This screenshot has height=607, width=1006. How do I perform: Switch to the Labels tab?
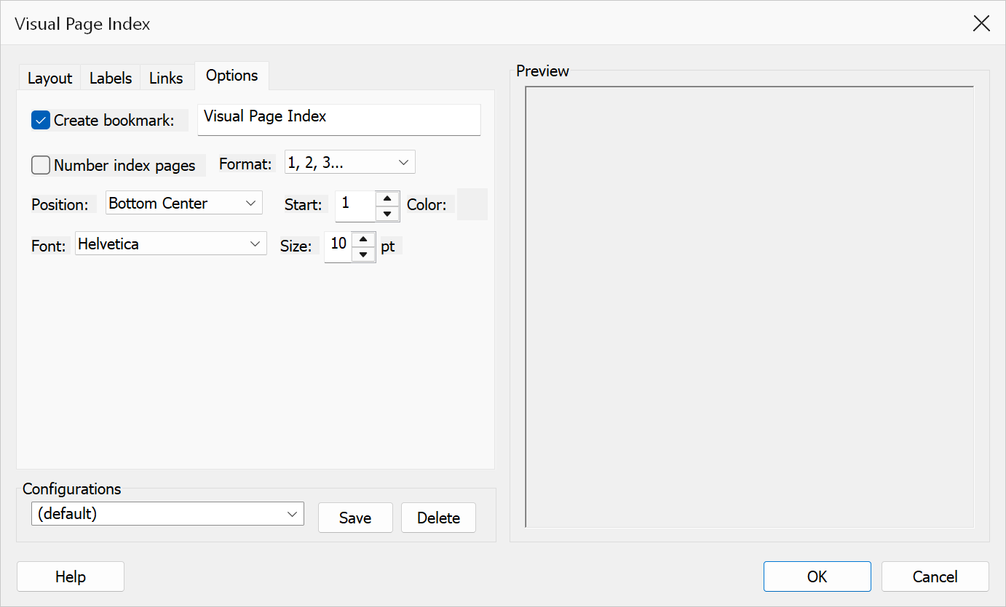tap(111, 78)
